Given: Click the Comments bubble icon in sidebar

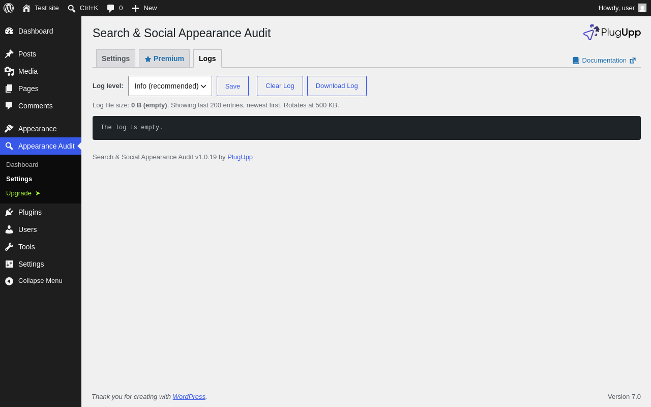Looking at the screenshot, I should [9, 106].
